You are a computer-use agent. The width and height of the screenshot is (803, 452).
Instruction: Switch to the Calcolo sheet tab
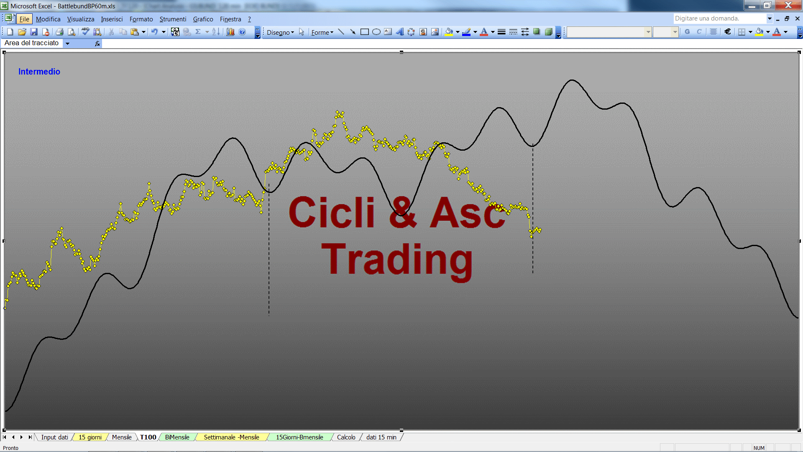point(346,437)
